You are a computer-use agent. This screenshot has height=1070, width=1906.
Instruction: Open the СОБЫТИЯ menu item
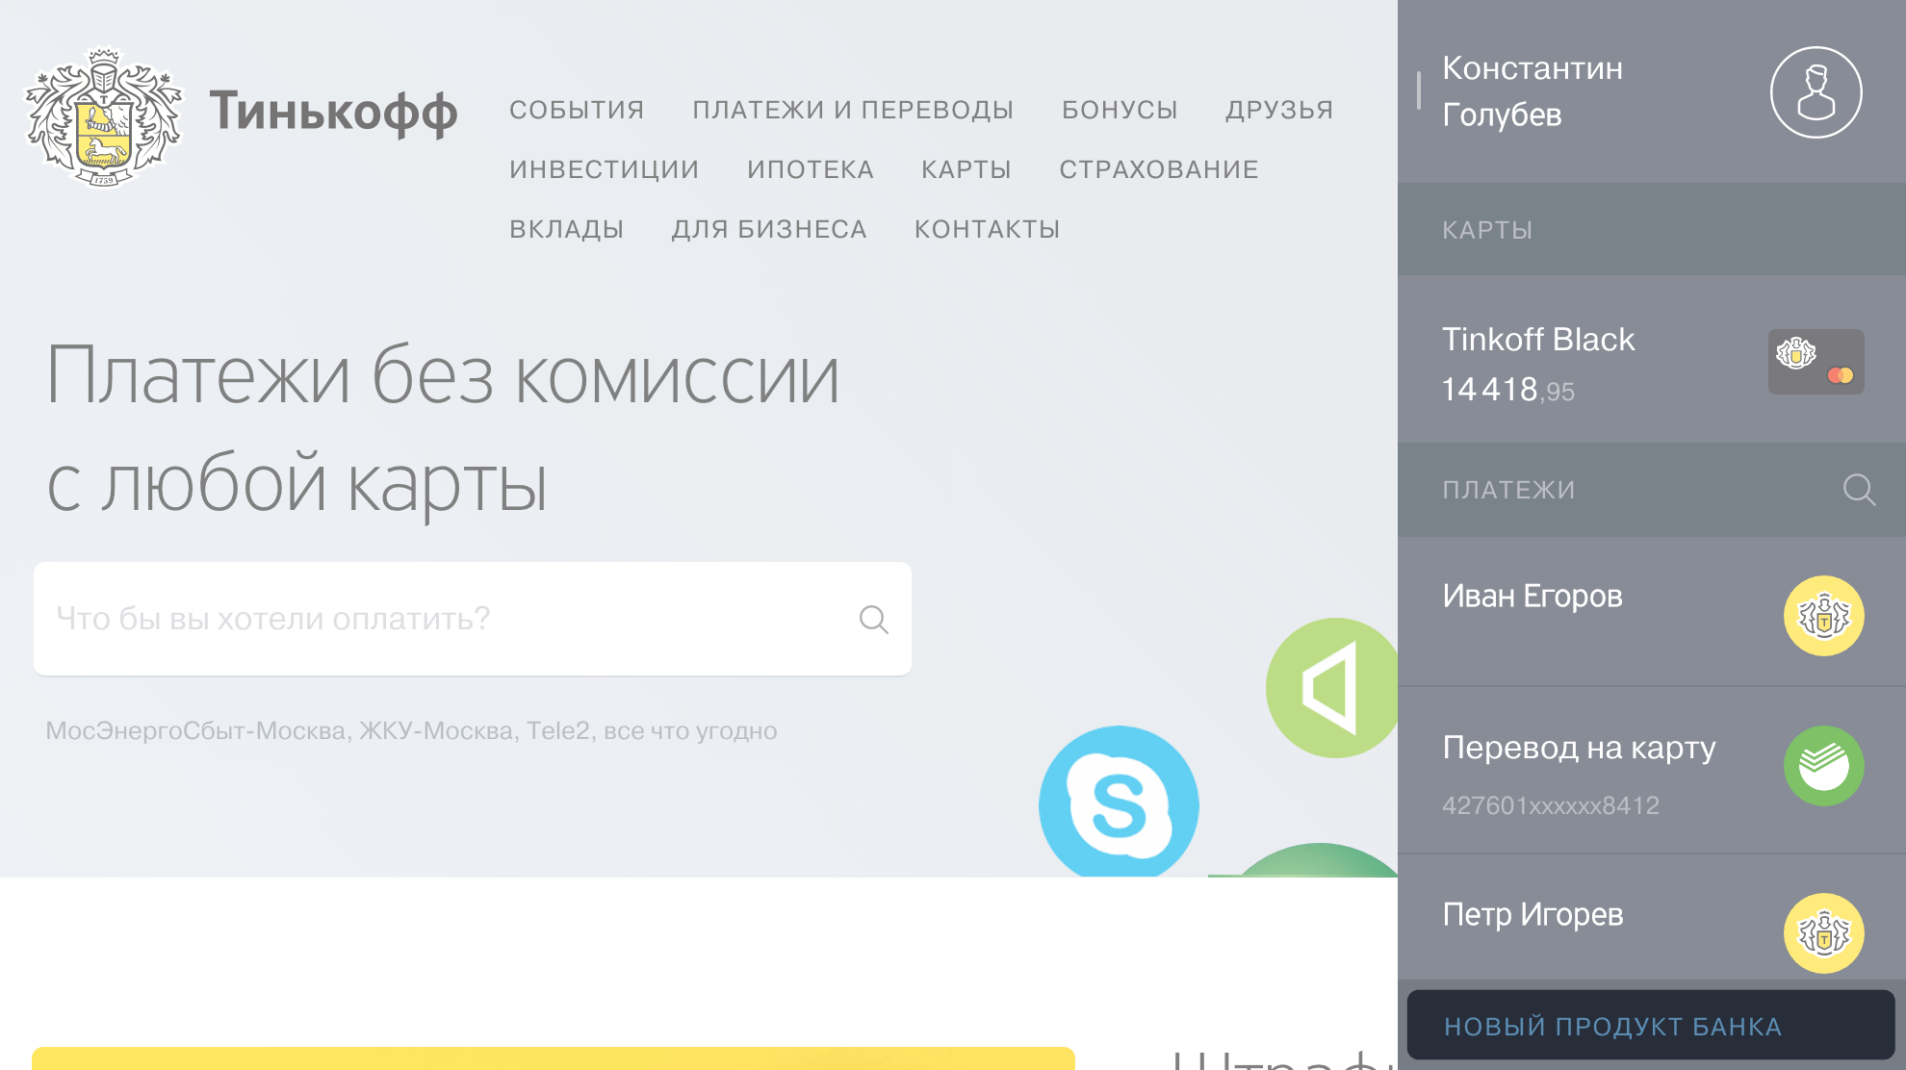pyautogui.click(x=577, y=110)
